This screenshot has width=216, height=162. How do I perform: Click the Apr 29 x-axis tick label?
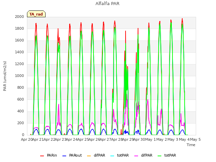coord(128,139)
